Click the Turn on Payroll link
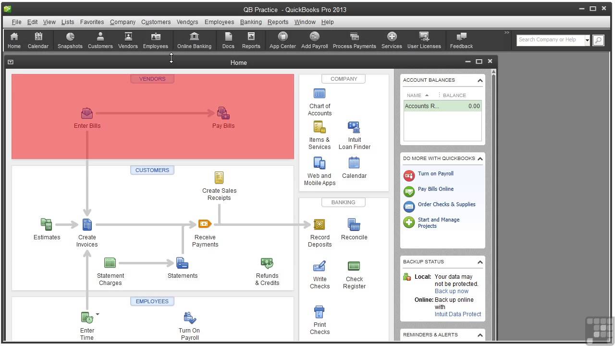Screen dimensions: 615x346 435,173
